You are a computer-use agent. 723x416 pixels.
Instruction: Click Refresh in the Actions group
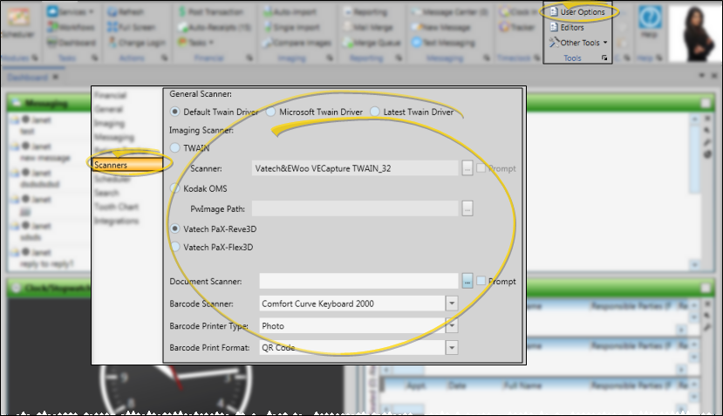pyautogui.click(x=126, y=11)
